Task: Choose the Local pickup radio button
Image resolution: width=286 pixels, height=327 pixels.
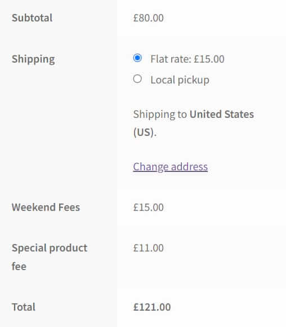Action: click(137, 79)
